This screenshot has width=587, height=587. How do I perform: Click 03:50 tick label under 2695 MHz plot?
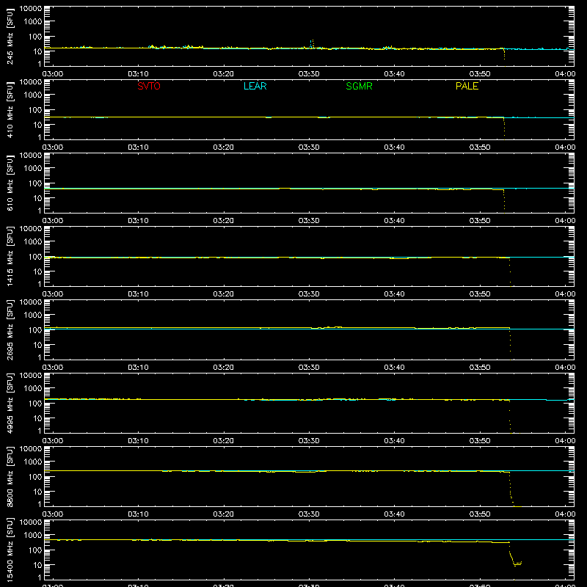pyautogui.click(x=480, y=368)
